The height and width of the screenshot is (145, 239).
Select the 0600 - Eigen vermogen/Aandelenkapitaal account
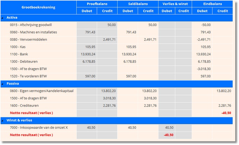coord(42,91)
